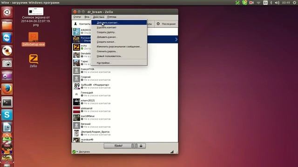Screen dimensions: 298x167
Task: Select the ANDROID contact avatar
Action: 76,32
